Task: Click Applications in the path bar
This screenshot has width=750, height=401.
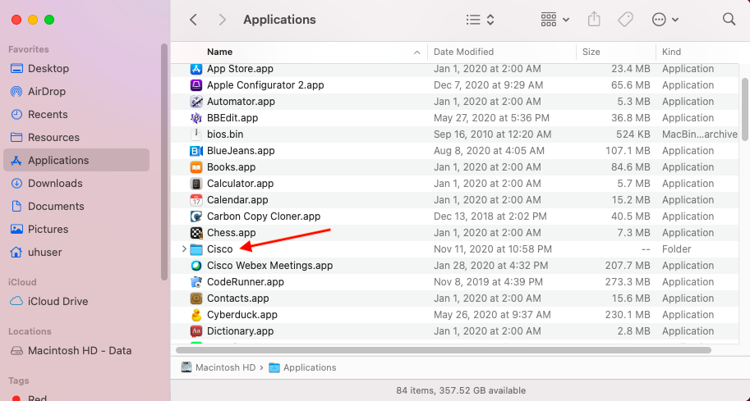Action: coord(303,367)
